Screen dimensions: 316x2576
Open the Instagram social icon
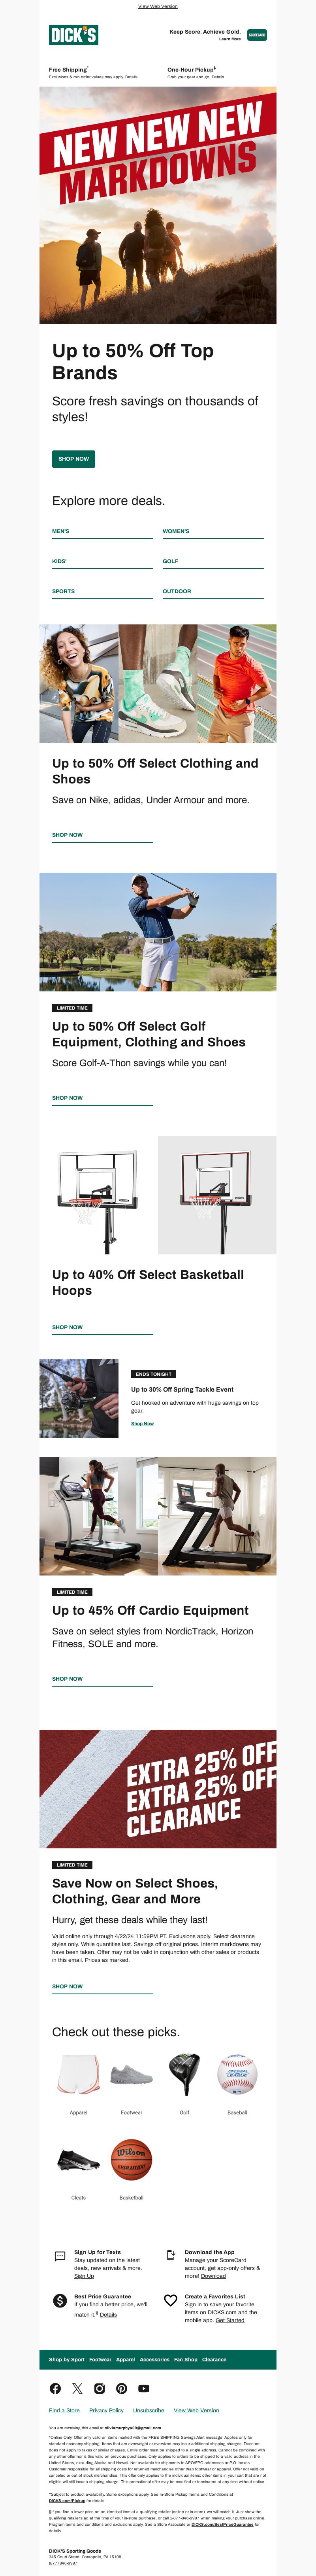coord(99,2388)
